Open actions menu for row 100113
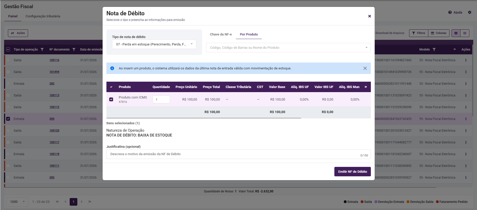Screen dimensions: 477x210 466,95
